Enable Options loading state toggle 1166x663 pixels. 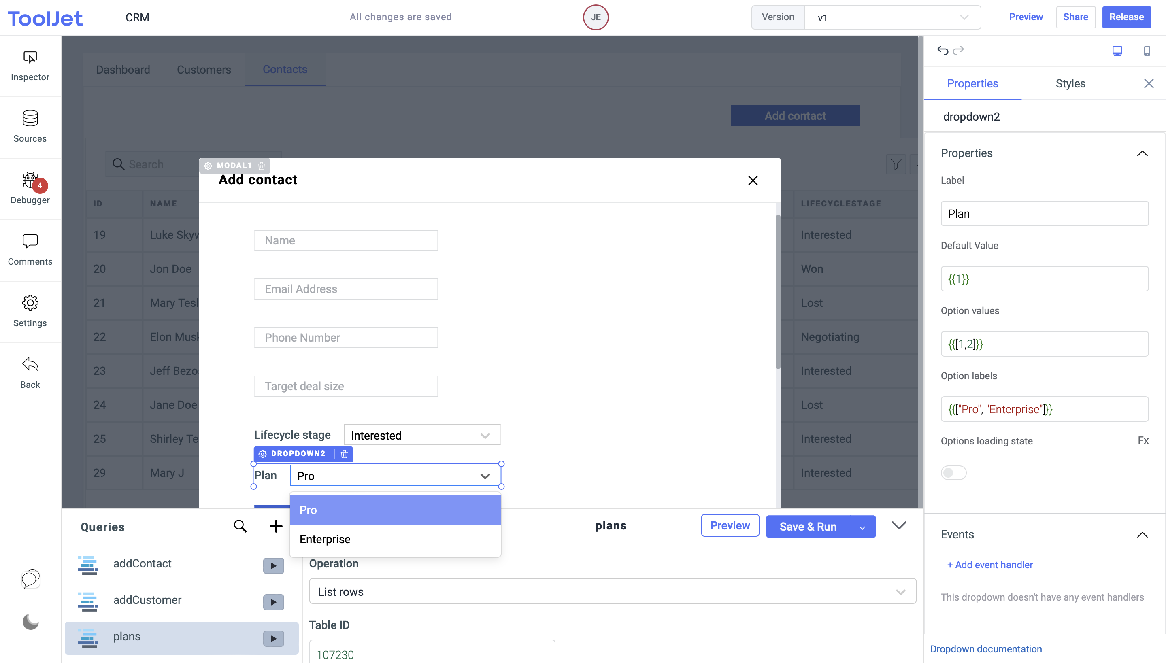tap(953, 473)
